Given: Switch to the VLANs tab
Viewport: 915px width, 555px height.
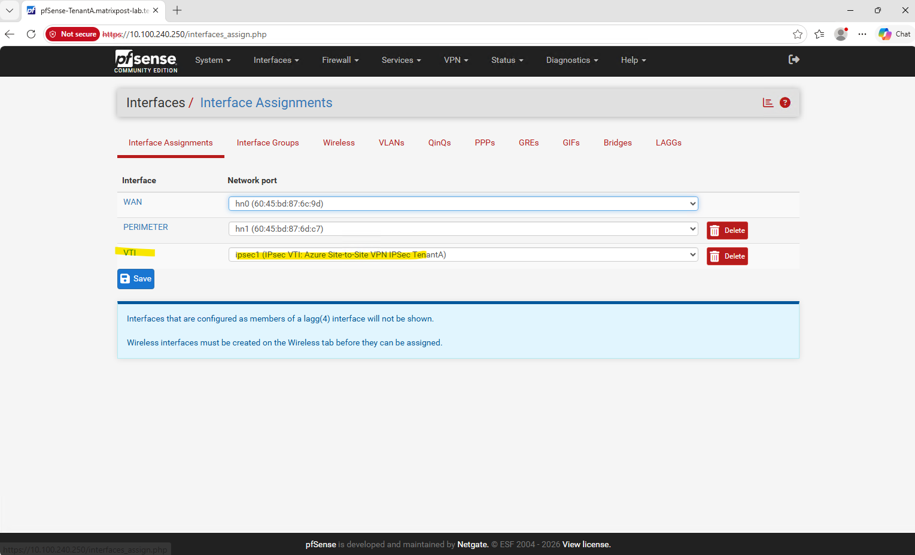Looking at the screenshot, I should (391, 142).
